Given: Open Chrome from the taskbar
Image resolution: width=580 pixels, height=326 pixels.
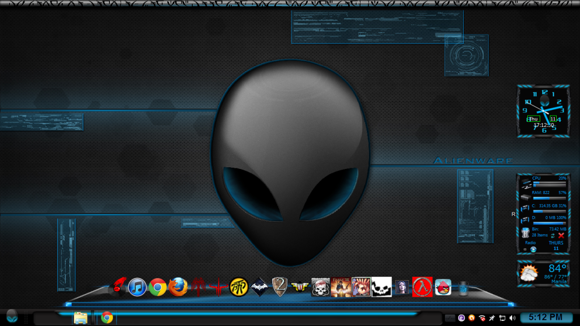Looking at the screenshot, I should 107,318.
